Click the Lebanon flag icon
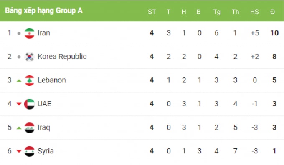 (29, 80)
